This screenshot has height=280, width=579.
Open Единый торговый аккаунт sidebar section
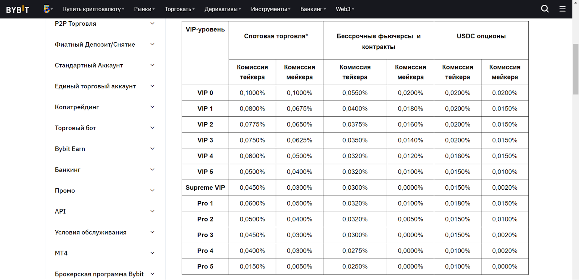pos(95,86)
